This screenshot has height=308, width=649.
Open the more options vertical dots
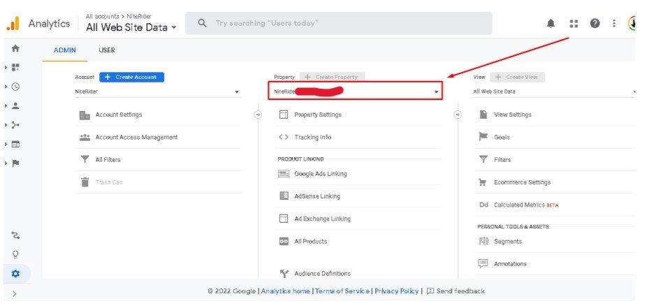pyautogui.click(x=614, y=24)
